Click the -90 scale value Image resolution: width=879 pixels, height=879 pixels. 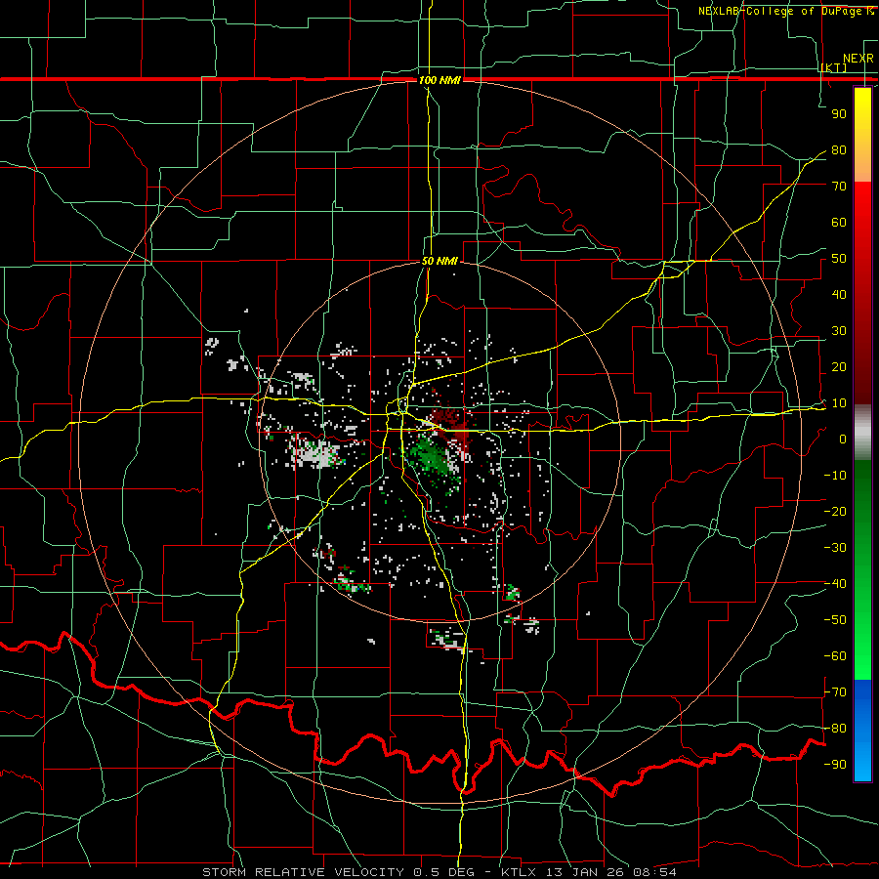coord(835,765)
